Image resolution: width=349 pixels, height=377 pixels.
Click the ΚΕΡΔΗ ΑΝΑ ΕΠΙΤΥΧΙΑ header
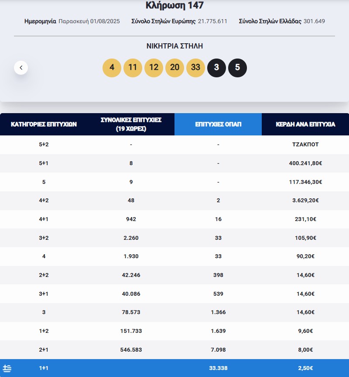click(x=305, y=124)
